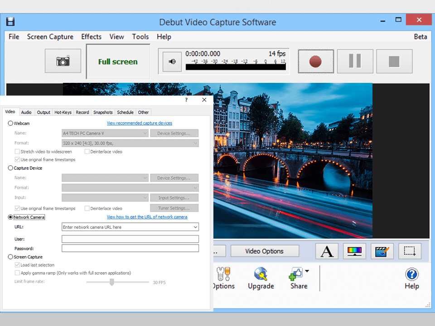Open the Capture Device Name dropdown
The image size is (435, 326).
pyautogui.click(x=105, y=178)
